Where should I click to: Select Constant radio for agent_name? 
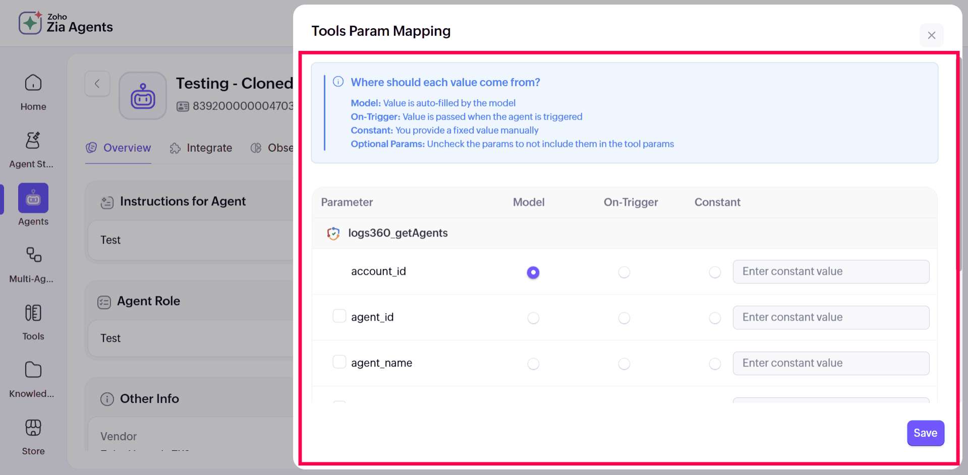pos(715,364)
